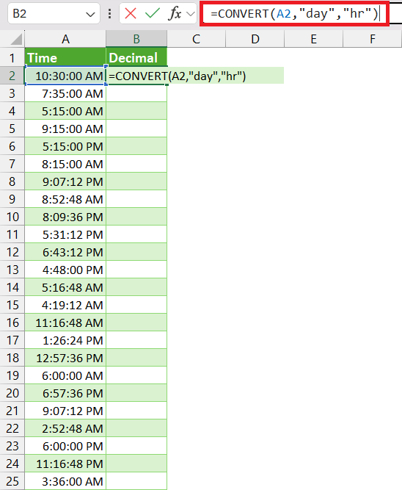402x490 pixels.
Task: Select the column D header
Action: click(x=255, y=39)
